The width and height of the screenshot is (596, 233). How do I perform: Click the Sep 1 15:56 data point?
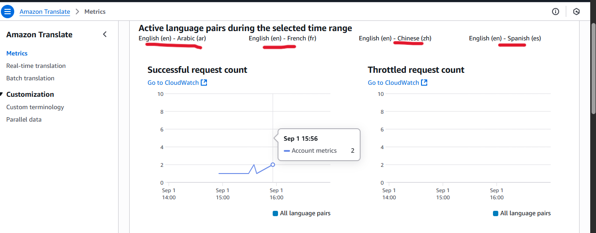pyautogui.click(x=273, y=165)
